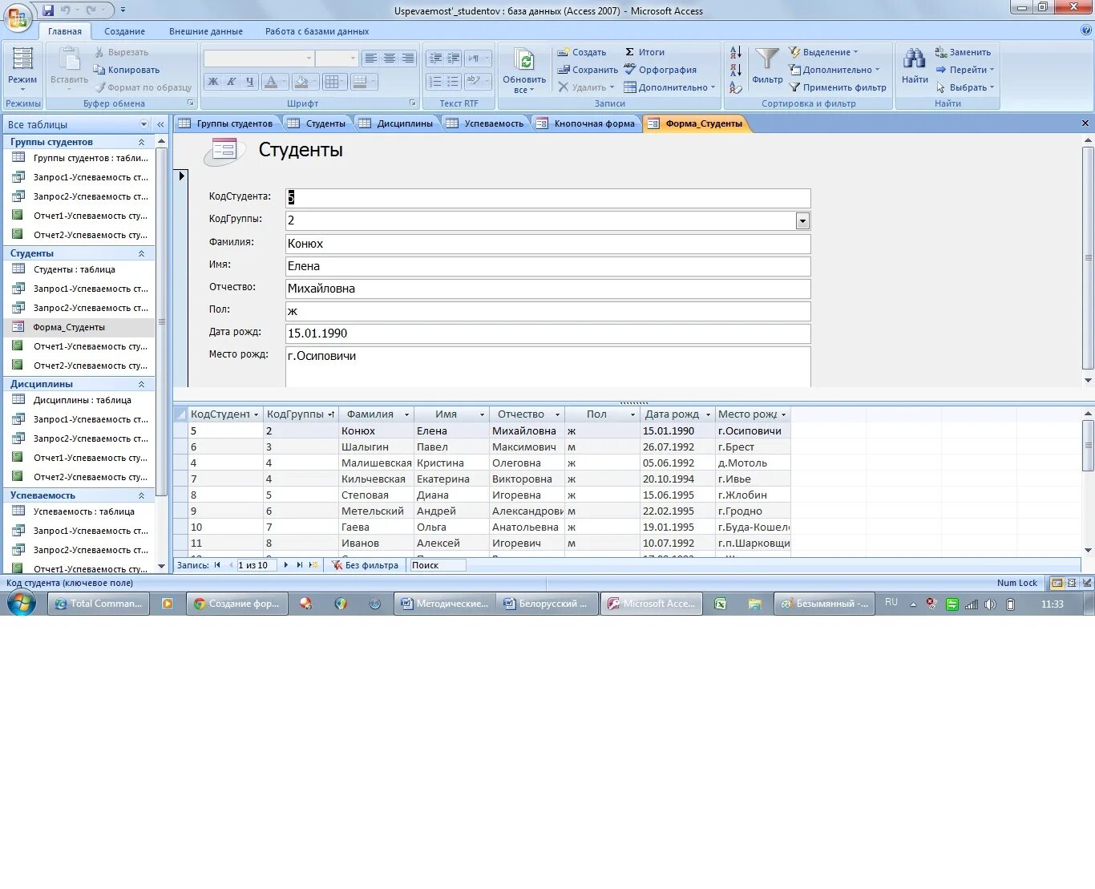Click the Копировать copy button
Screen dimensions: 1095x889
click(127, 70)
